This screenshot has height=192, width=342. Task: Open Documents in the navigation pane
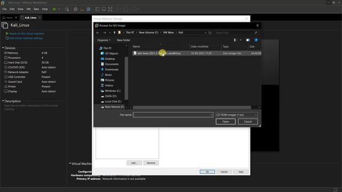[110, 64]
